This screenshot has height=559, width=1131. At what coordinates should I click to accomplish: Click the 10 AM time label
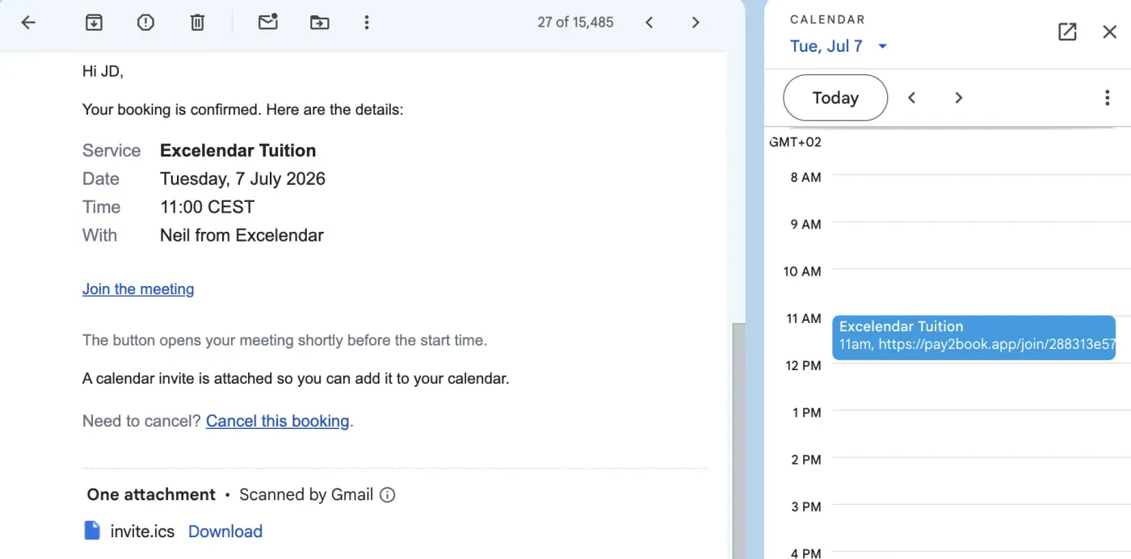point(802,271)
